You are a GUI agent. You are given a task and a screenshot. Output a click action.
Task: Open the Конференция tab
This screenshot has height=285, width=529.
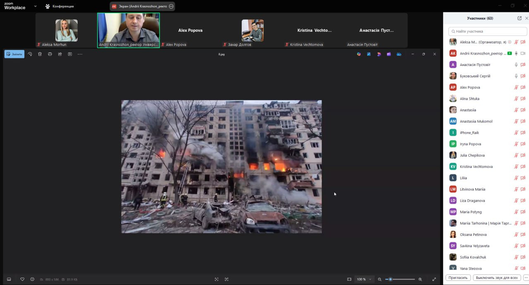pyautogui.click(x=60, y=6)
